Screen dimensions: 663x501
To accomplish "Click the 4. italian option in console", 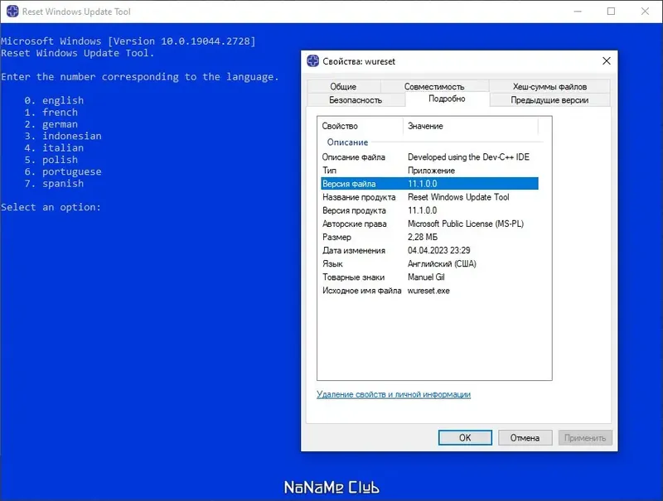I will (54, 148).
